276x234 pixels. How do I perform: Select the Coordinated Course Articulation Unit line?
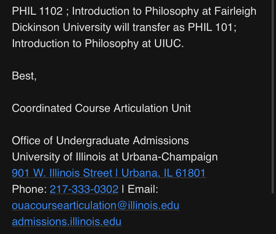pyautogui.click(x=101, y=108)
